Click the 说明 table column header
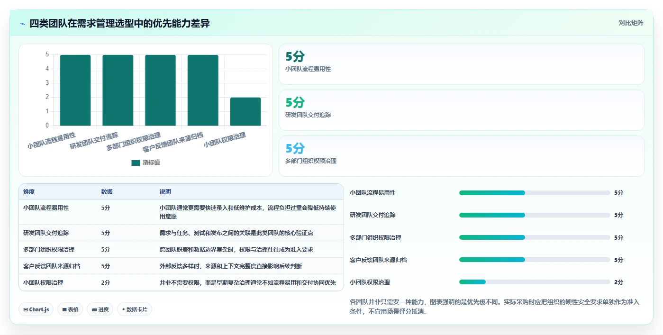 [165, 192]
